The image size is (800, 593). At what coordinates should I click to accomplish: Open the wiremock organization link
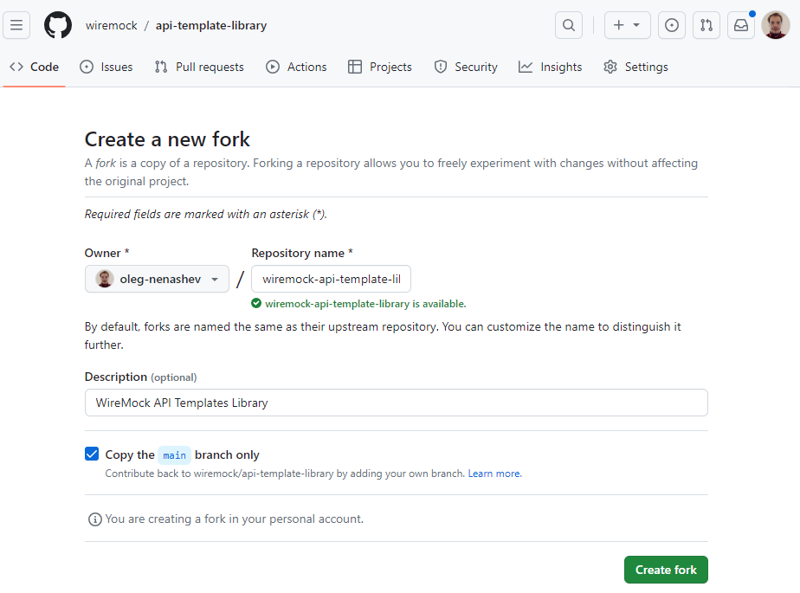pos(112,25)
